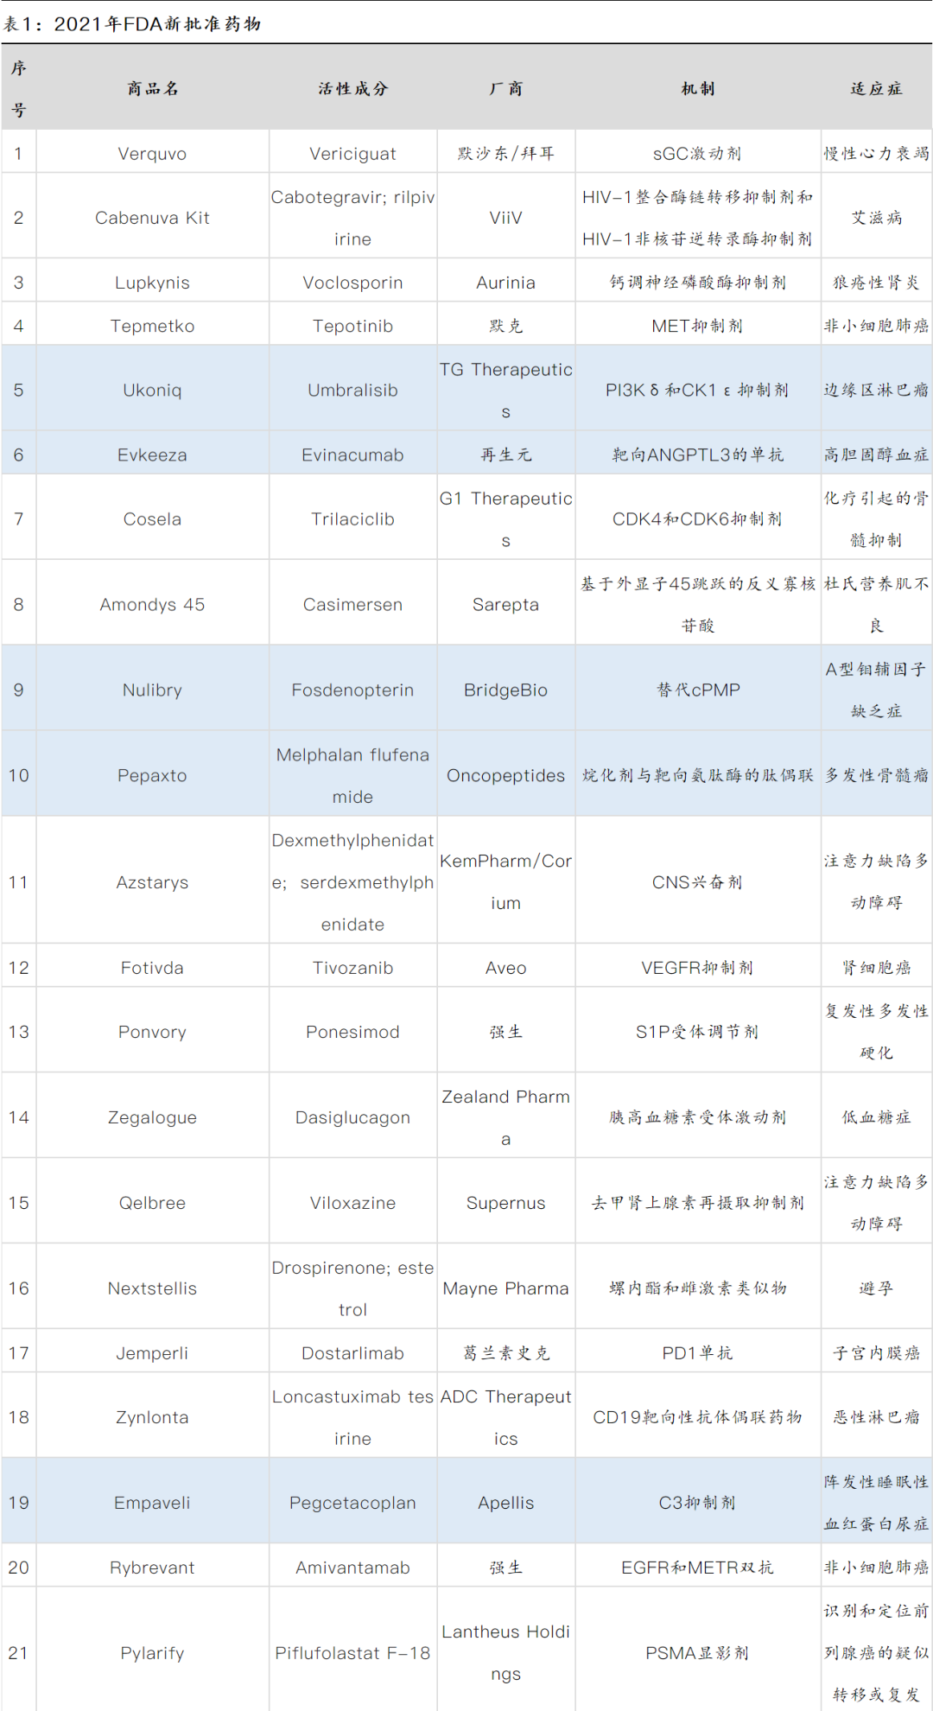Screen dimensions: 933x1711
Task: Click the 'Evkeeza' product name
Action: 152,455
